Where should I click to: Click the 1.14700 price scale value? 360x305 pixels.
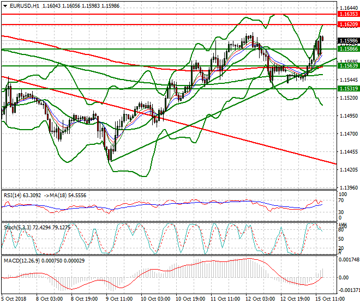349,133
